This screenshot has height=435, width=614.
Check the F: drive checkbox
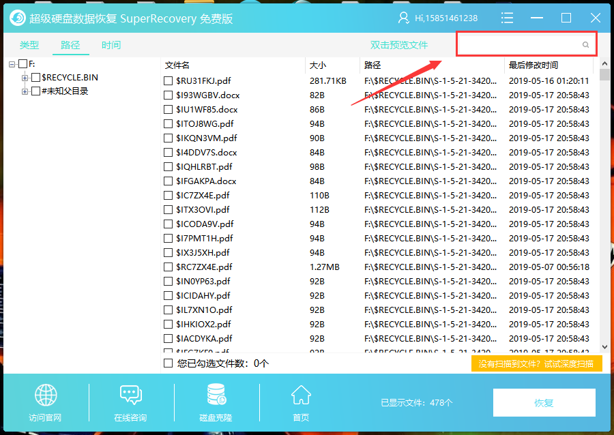(23, 64)
